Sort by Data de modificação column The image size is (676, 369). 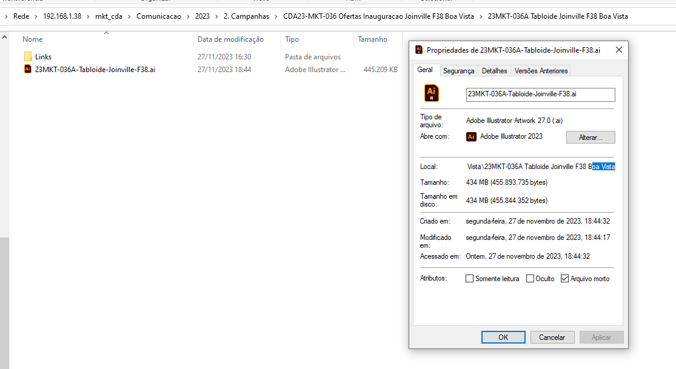click(237, 39)
